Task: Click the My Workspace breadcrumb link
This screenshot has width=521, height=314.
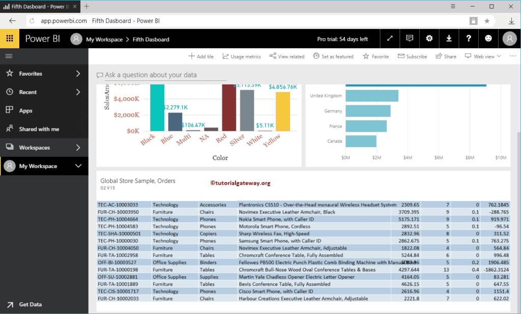Action: tap(104, 39)
